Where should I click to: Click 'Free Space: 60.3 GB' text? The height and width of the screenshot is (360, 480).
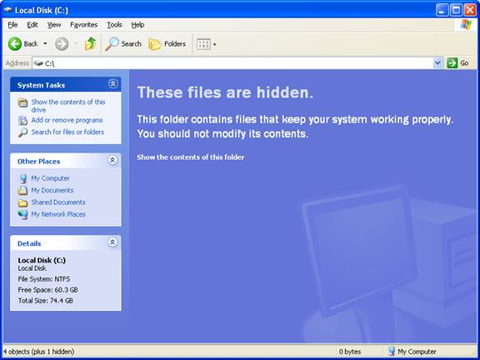click(47, 290)
